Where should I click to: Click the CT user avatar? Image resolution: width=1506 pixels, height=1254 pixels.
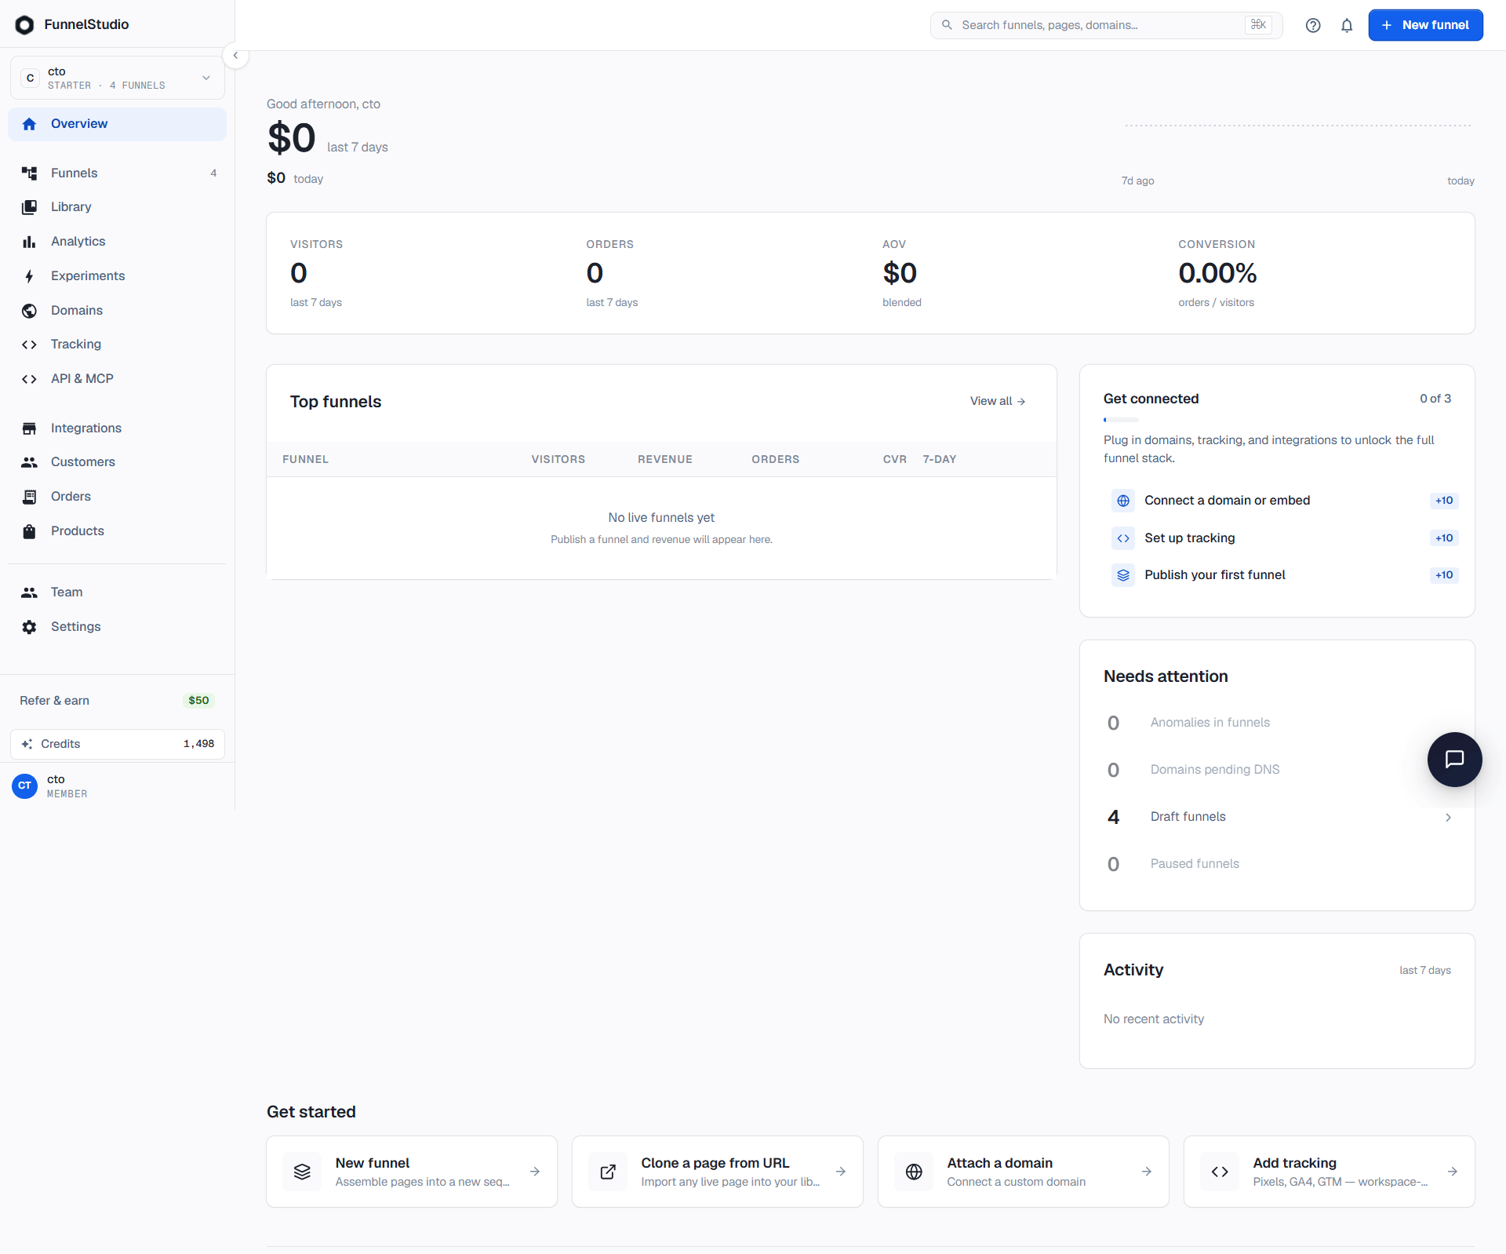[x=25, y=786]
